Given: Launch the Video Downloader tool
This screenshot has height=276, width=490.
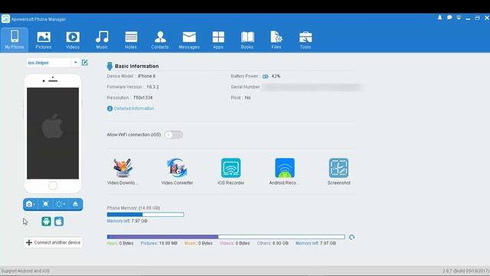Looking at the screenshot, I should 122,172.
